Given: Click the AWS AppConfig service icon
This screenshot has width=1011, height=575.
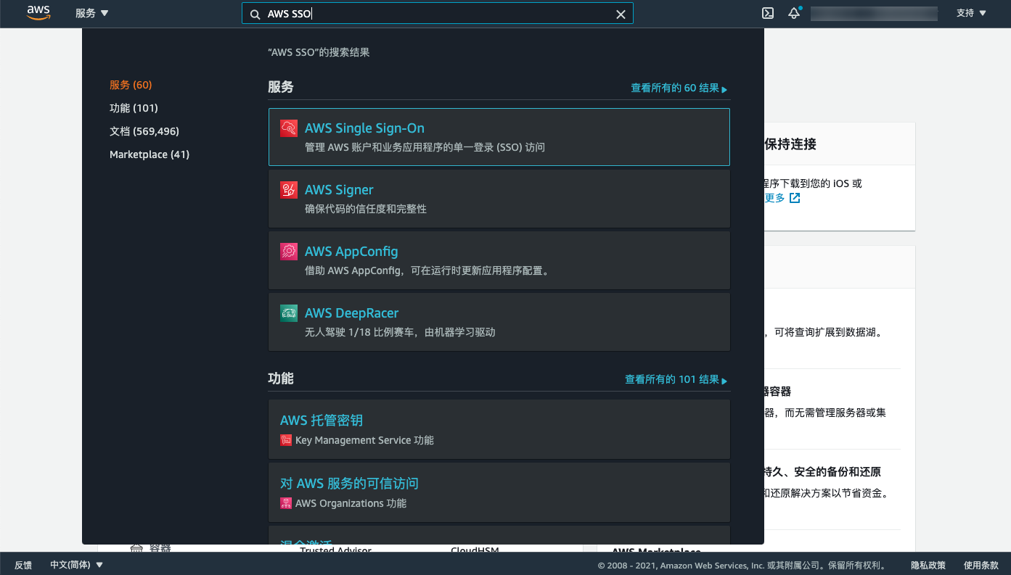Looking at the screenshot, I should pos(289,252).
